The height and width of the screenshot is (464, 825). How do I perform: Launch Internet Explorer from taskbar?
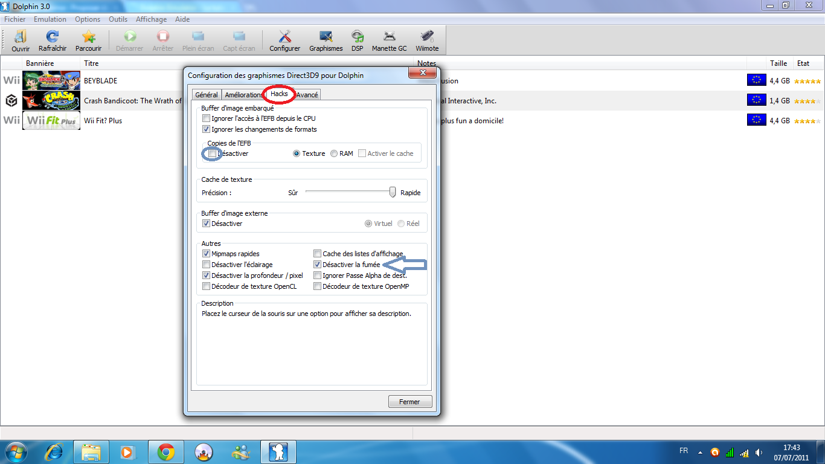(x=54, y=451)
